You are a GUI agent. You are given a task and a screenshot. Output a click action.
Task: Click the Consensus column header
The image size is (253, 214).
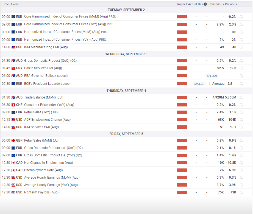[216, 4]
